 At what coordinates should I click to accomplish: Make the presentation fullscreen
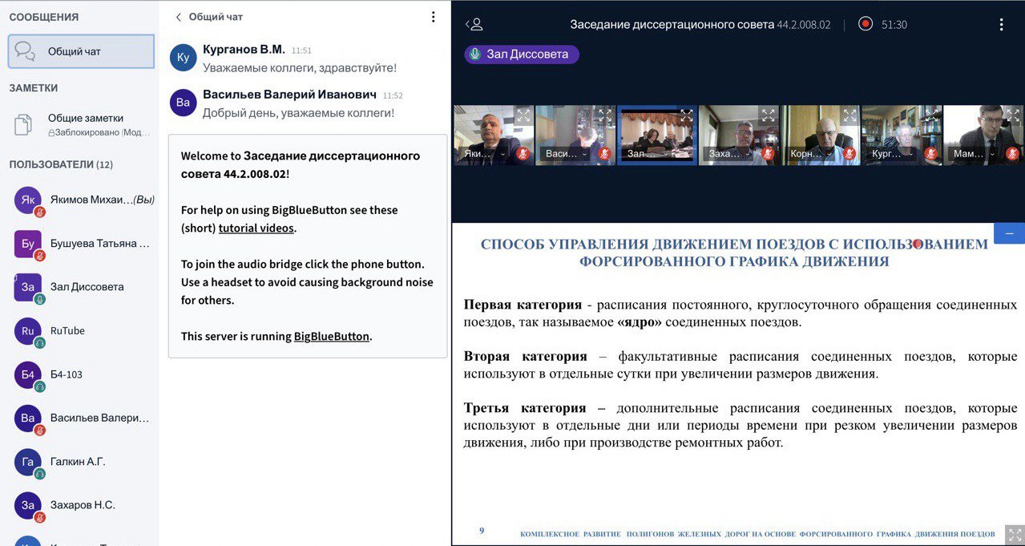pos(1014,534)
